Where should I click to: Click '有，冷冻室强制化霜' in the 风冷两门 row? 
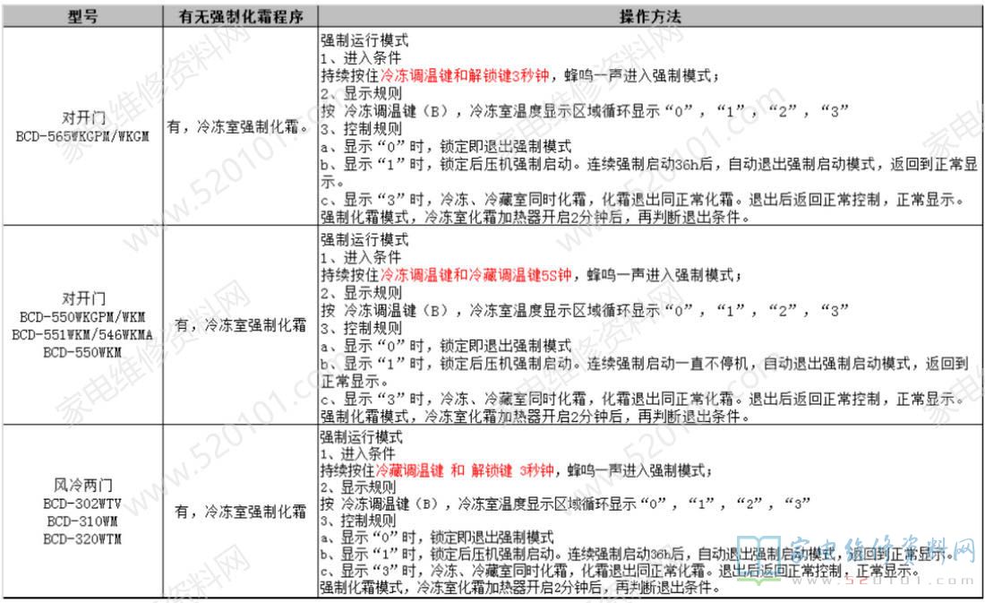click(241, 512)
